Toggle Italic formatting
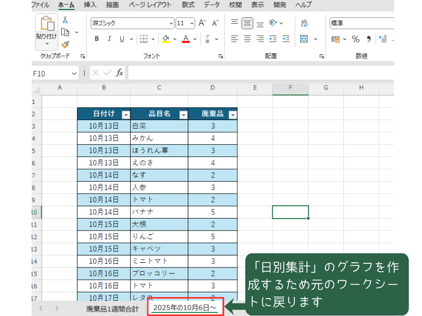The image size is (422, 316). (x=109, y=39)
